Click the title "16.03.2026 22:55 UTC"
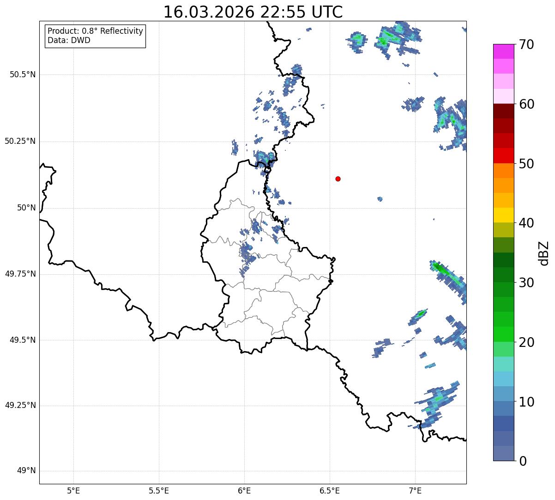555x500 pixels. pos(253,12)
